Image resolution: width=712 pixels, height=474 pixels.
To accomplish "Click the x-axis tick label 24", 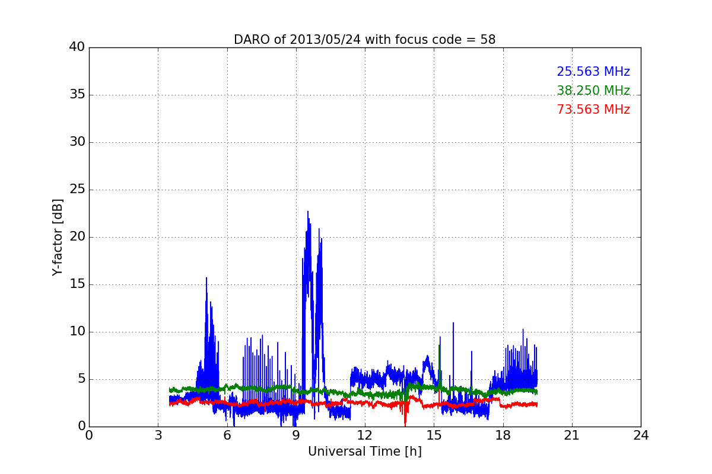I will (x=641, y=435).
